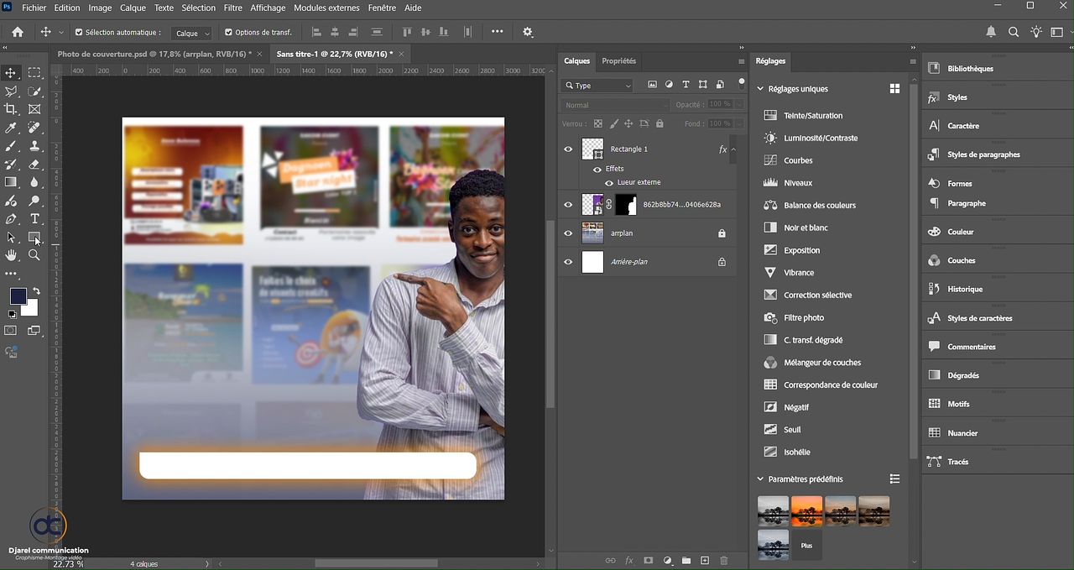
Task: Select the Zoom magnifier tool
Action: point(34,255)
